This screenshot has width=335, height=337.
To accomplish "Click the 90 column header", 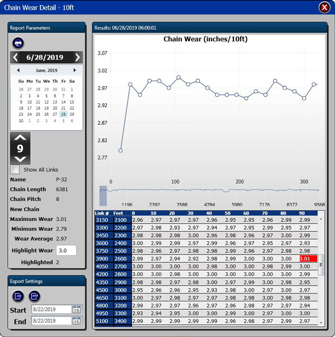I will pos(302,213).
